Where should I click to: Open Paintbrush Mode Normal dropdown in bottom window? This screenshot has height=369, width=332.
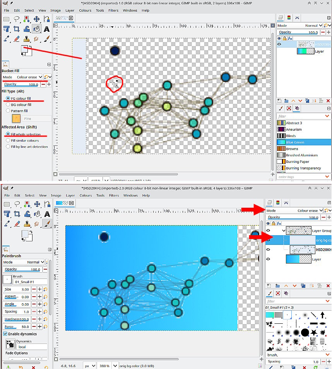pos(23,262)
